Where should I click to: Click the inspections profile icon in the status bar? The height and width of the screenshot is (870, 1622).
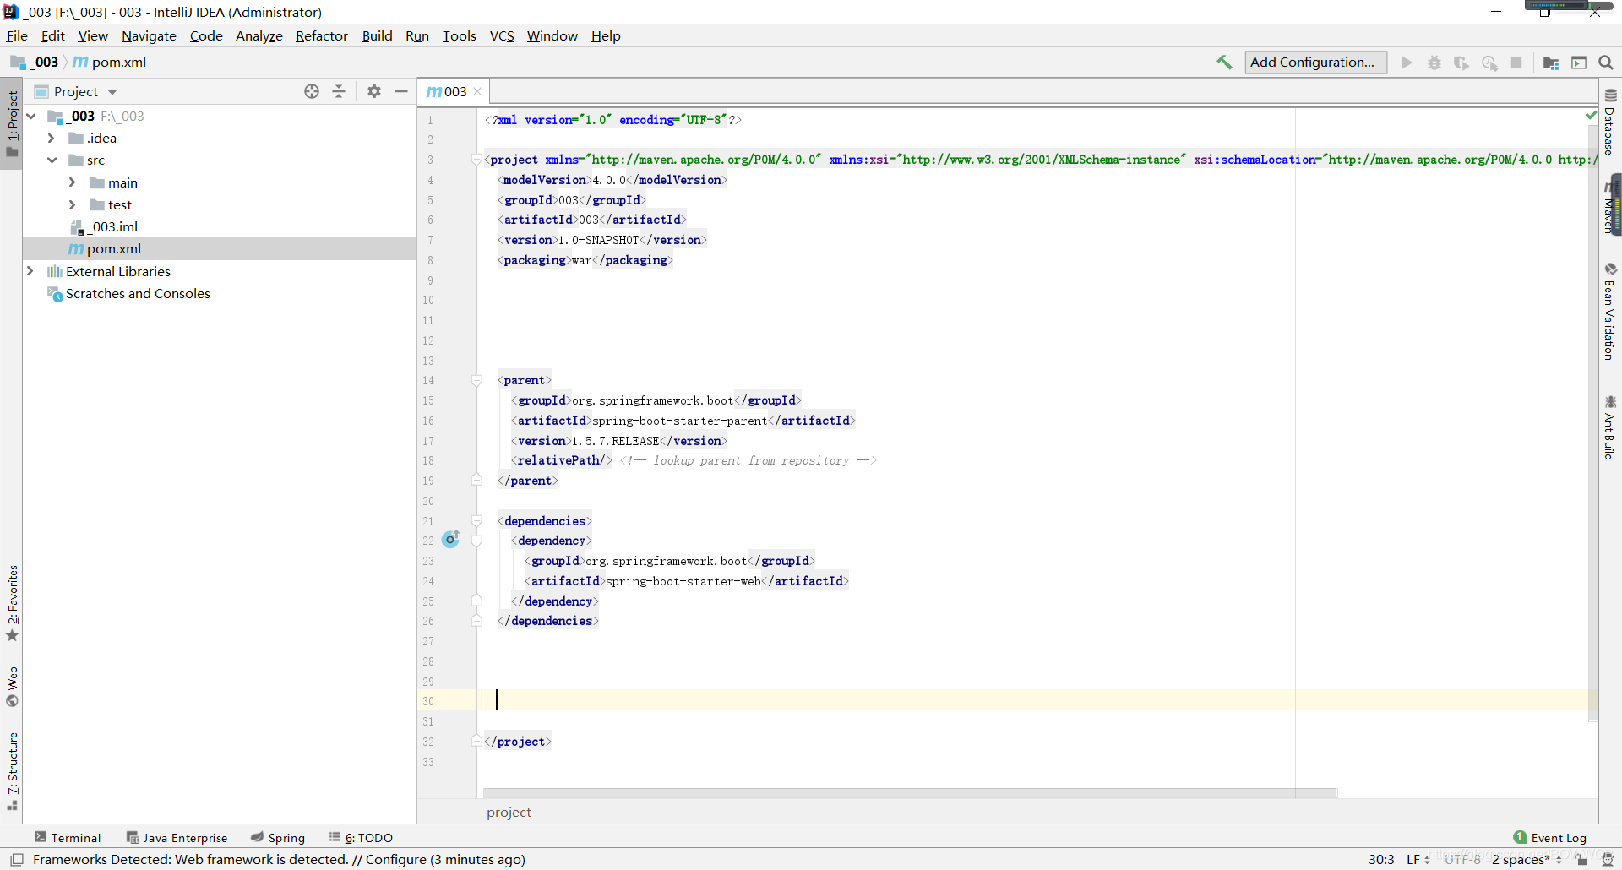pyautogui.click(x=1608, y=859)
